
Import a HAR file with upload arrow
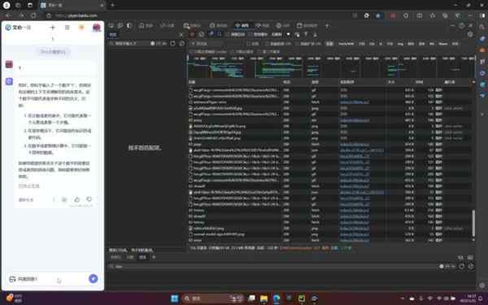306,34
